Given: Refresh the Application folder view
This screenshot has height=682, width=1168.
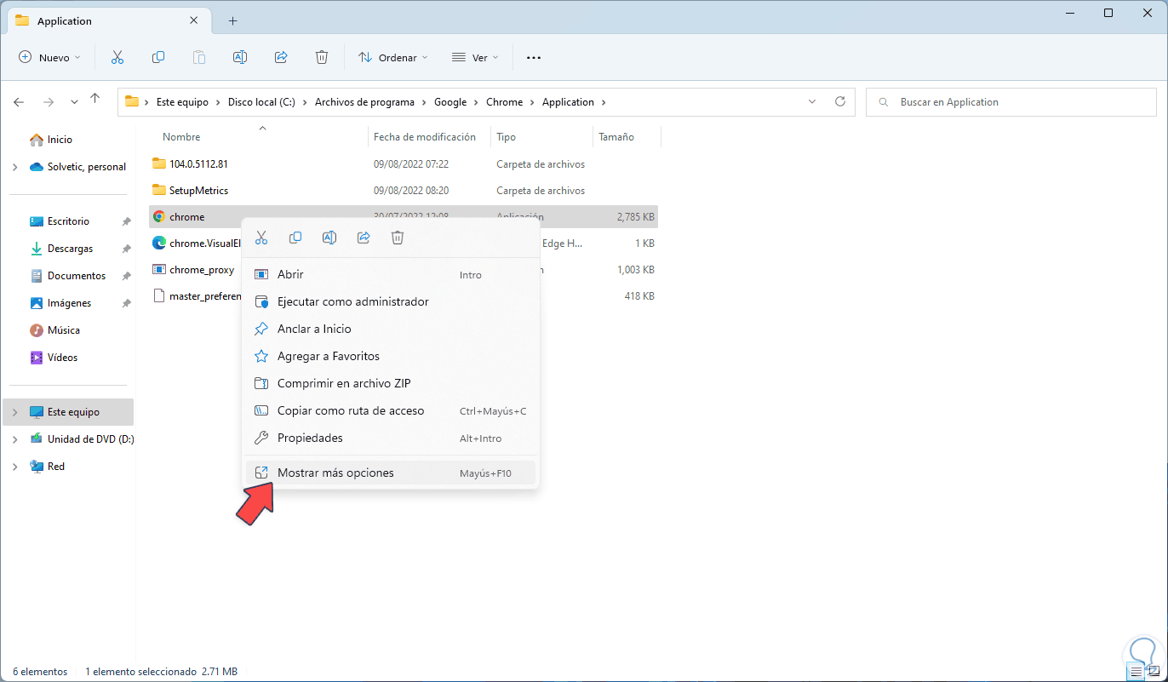Looking at the screenshot, I should point(840,101).
